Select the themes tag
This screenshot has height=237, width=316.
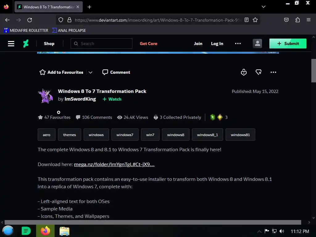pos(69,135)
